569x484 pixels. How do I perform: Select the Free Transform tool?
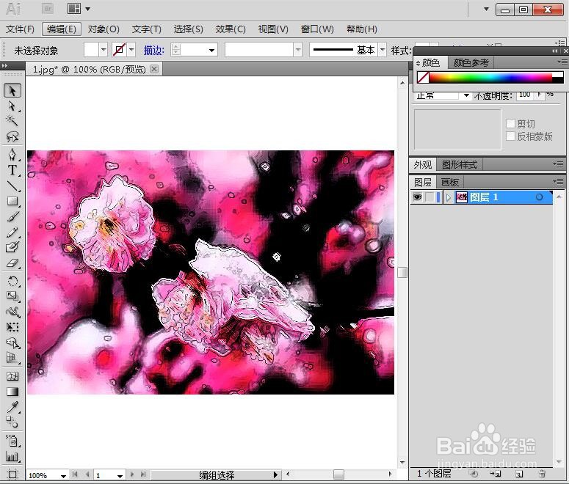point(12,327)
